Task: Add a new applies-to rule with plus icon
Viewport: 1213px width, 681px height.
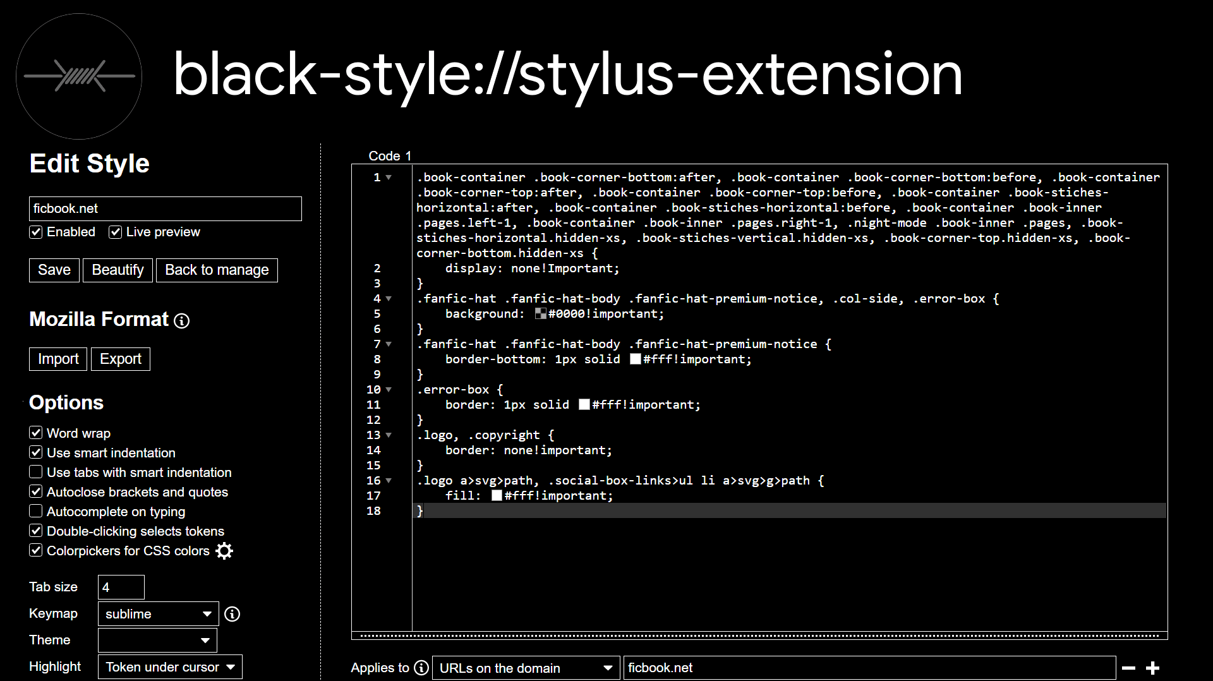Action: (1153, 668)
